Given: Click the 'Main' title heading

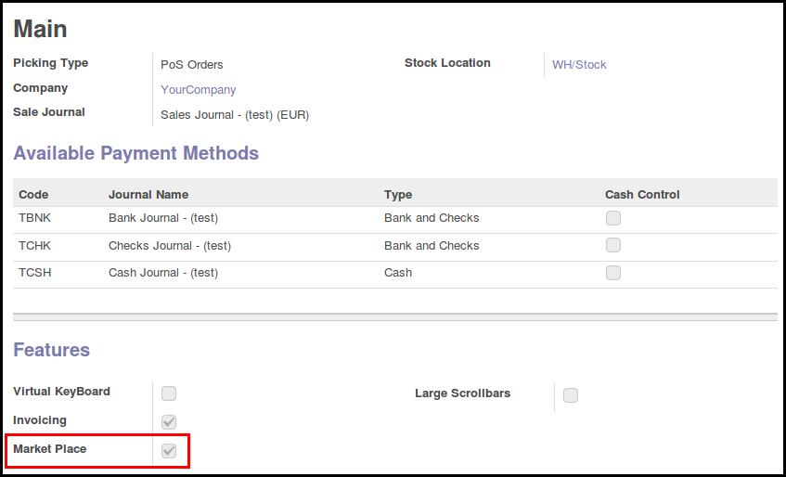Looking at the screenshot, I should tap(40, 29).
